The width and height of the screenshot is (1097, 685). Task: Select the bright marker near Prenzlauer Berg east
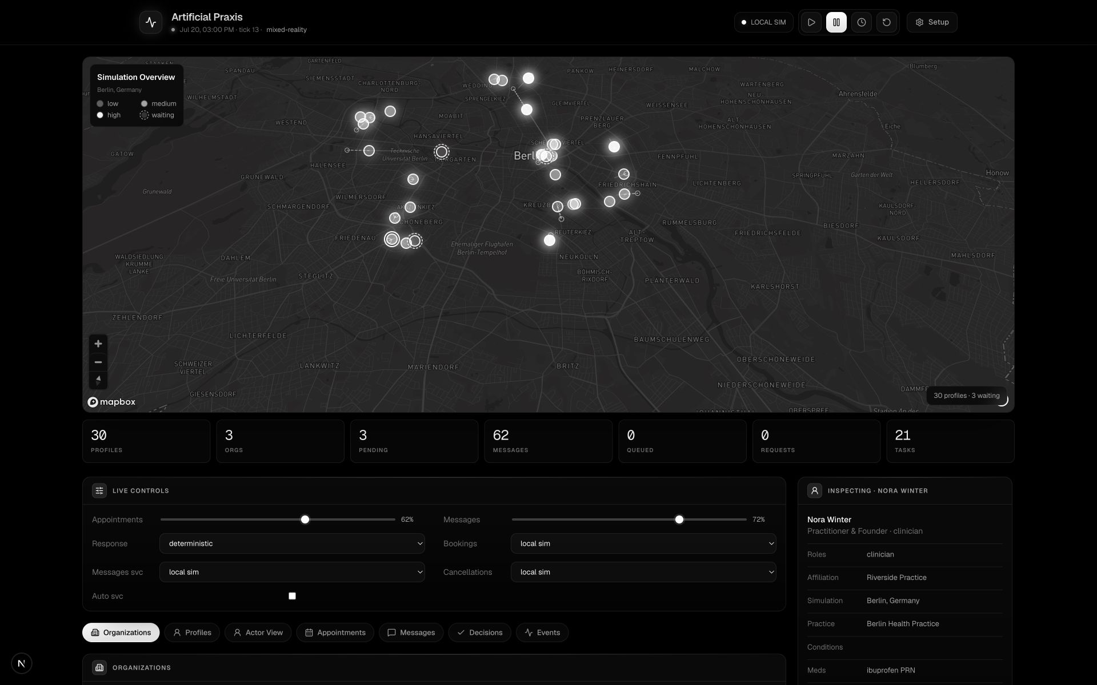(x=614, y=147)
